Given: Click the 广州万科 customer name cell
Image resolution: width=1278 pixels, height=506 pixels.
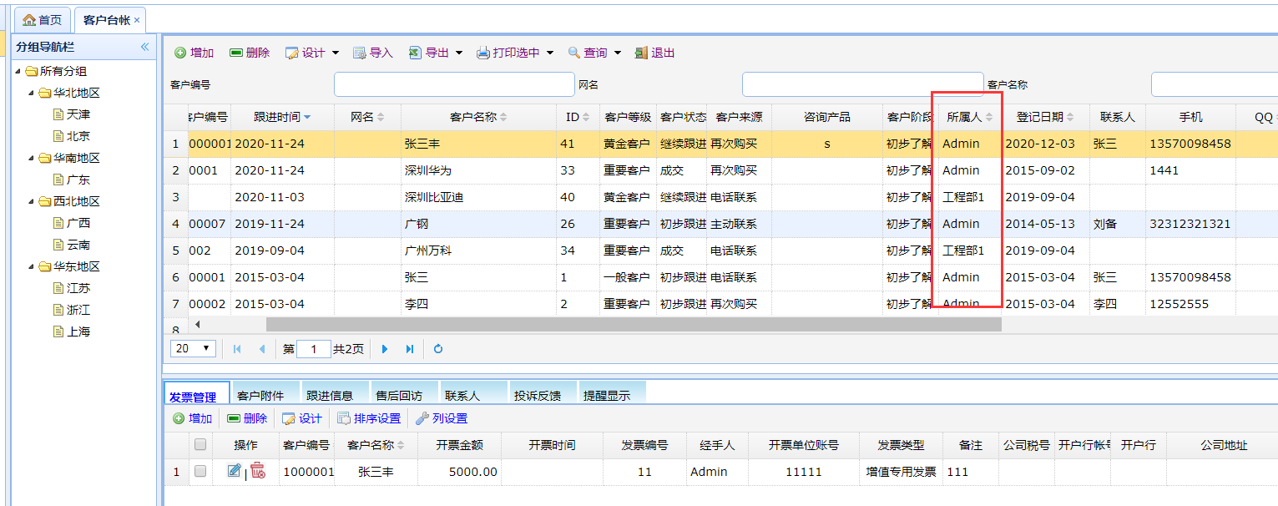Looking at the screenshot, I should pos(478,250).
